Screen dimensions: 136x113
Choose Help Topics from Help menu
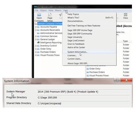(90, 14)
